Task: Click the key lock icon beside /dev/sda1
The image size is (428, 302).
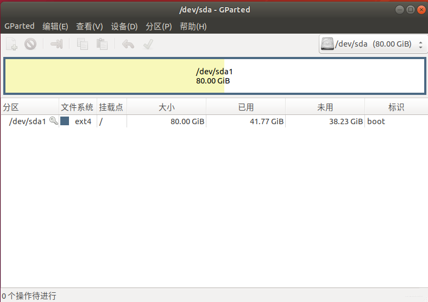Action: point(53,121)
